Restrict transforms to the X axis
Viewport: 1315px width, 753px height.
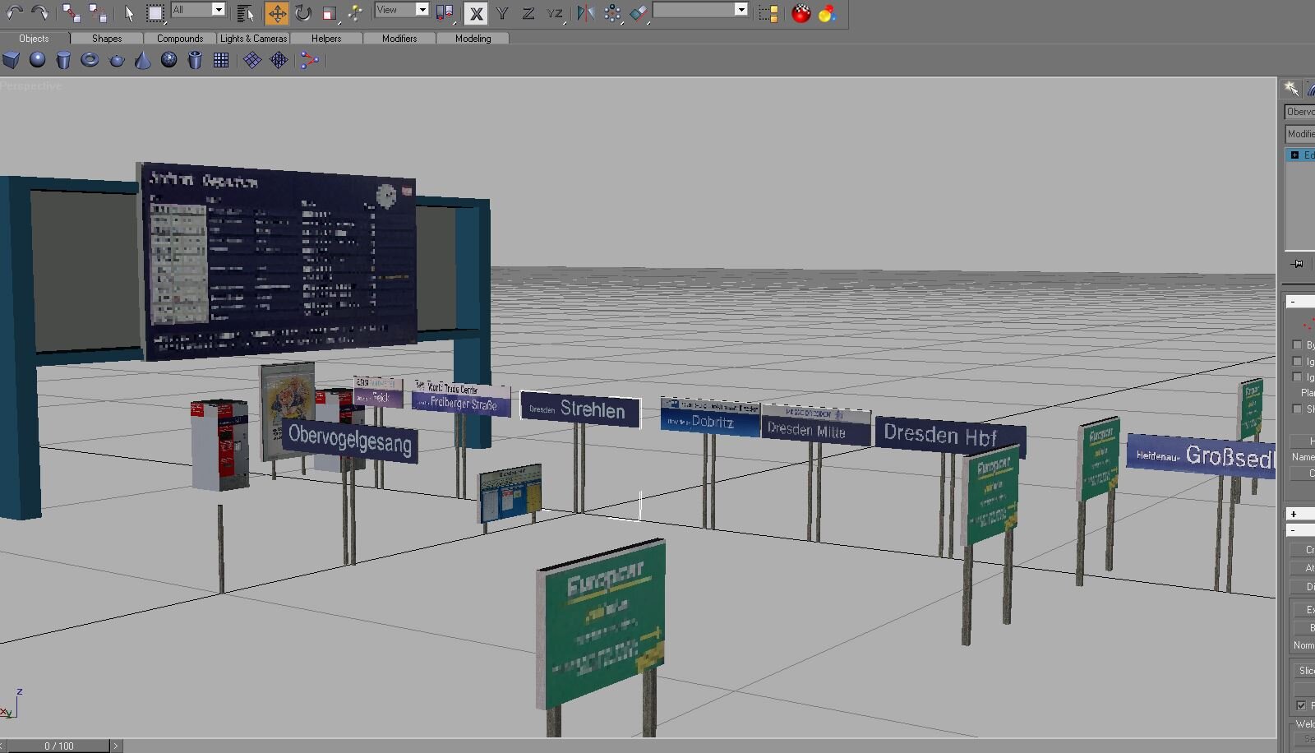[x=476, y=13]
